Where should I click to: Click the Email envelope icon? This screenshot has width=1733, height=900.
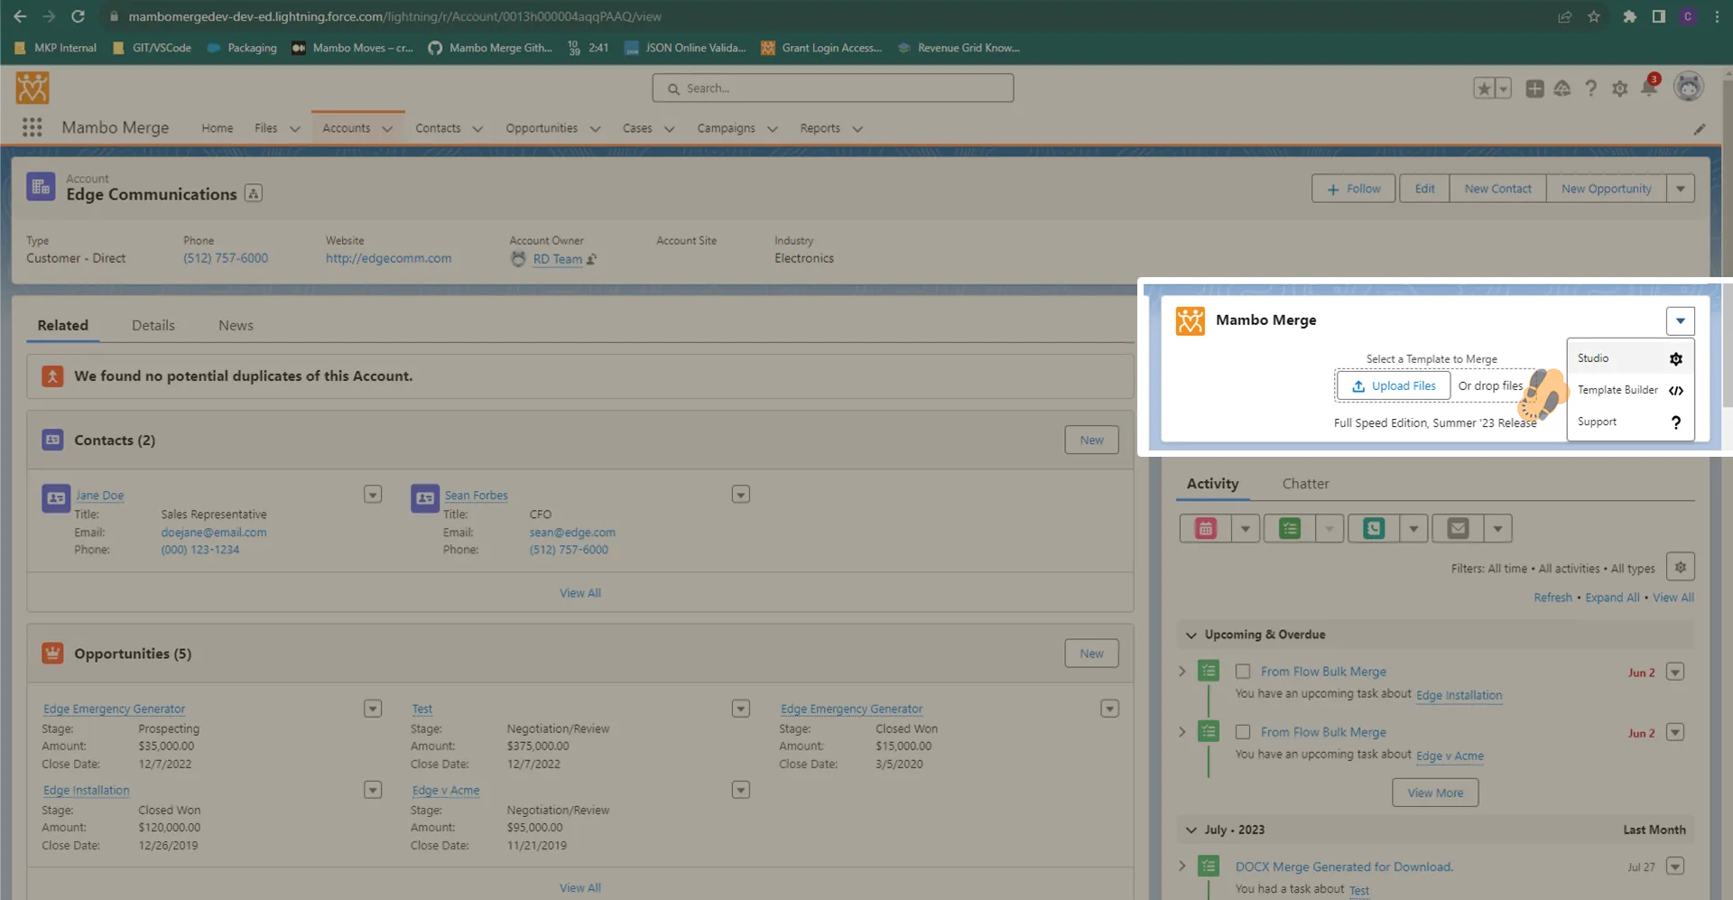[x=1458, y=529]
